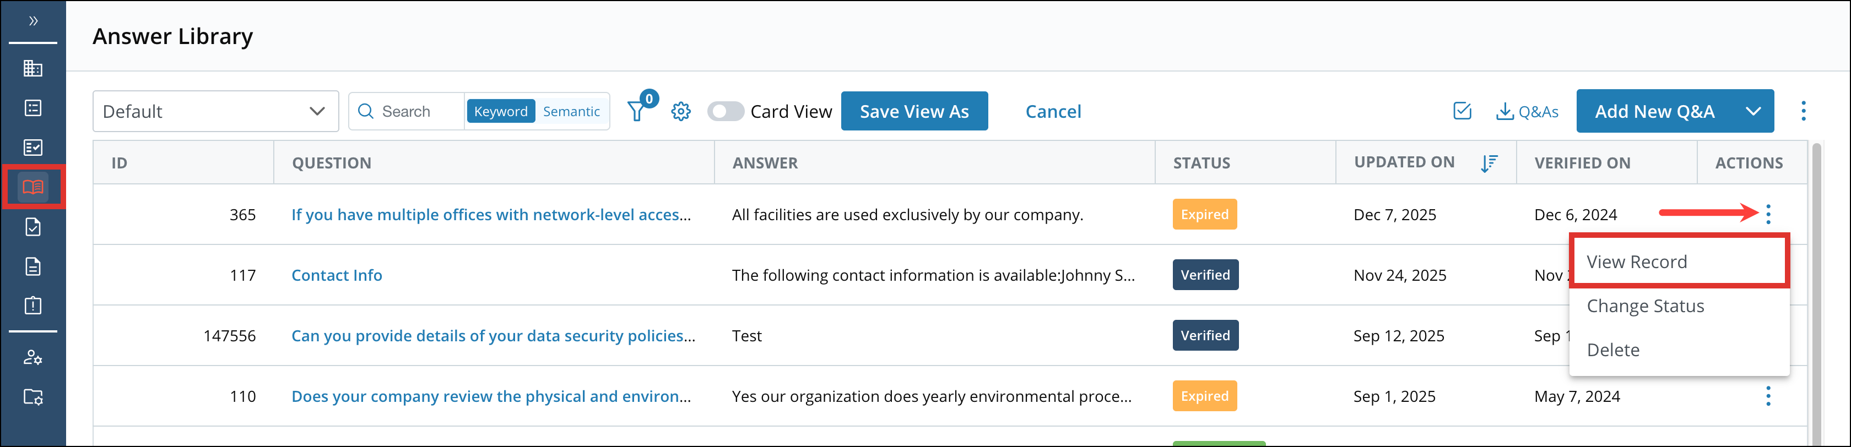Open the kebab menu beside Add New Q&A

(x=1804, y=111)
